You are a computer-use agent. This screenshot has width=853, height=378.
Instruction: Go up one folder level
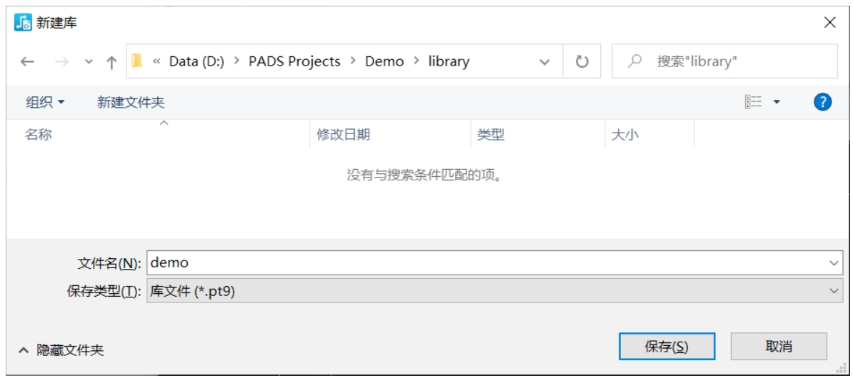111,62
